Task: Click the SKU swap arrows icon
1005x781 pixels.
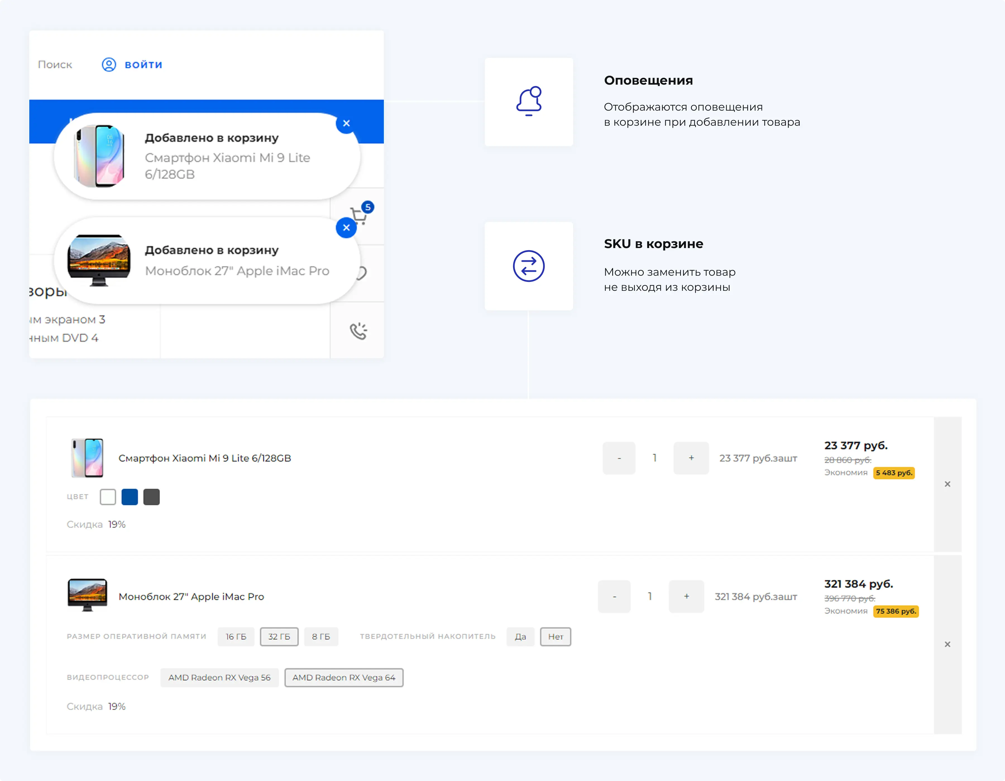Action: (x=528, y=266)
